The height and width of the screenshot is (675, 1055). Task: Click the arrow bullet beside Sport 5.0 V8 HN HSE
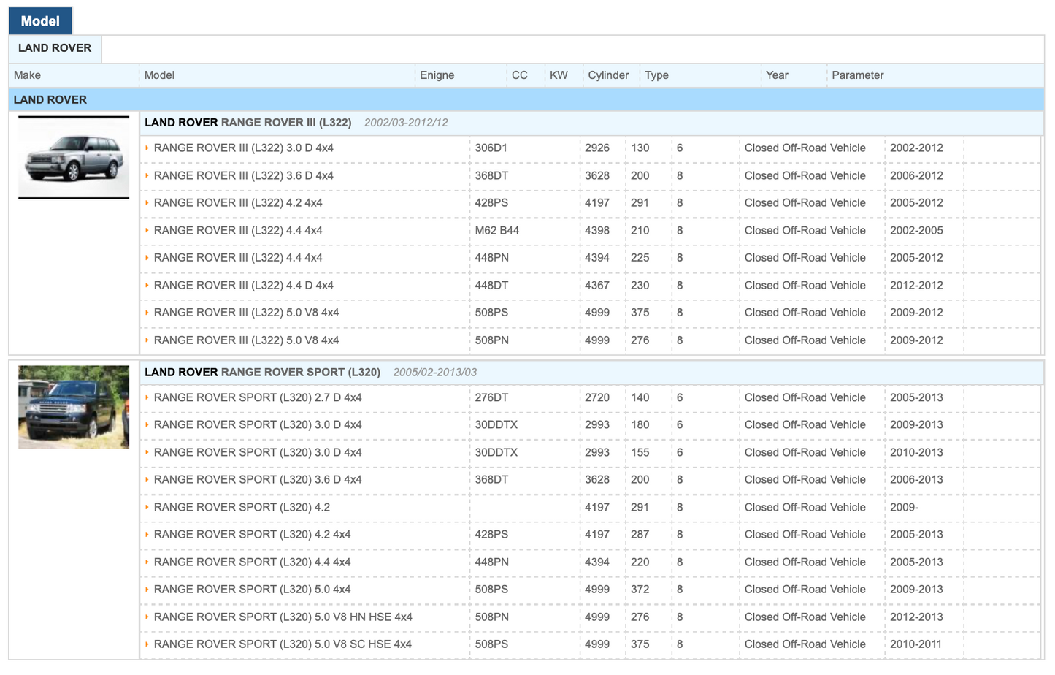[147, 617]
